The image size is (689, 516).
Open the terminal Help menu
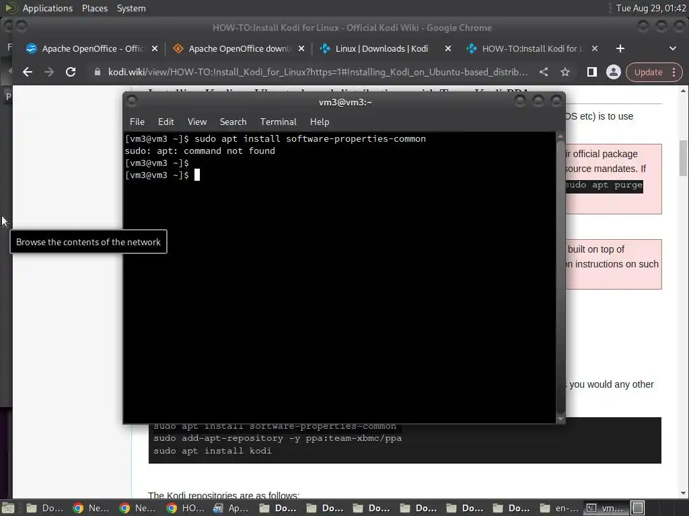[x=320, y=122]
